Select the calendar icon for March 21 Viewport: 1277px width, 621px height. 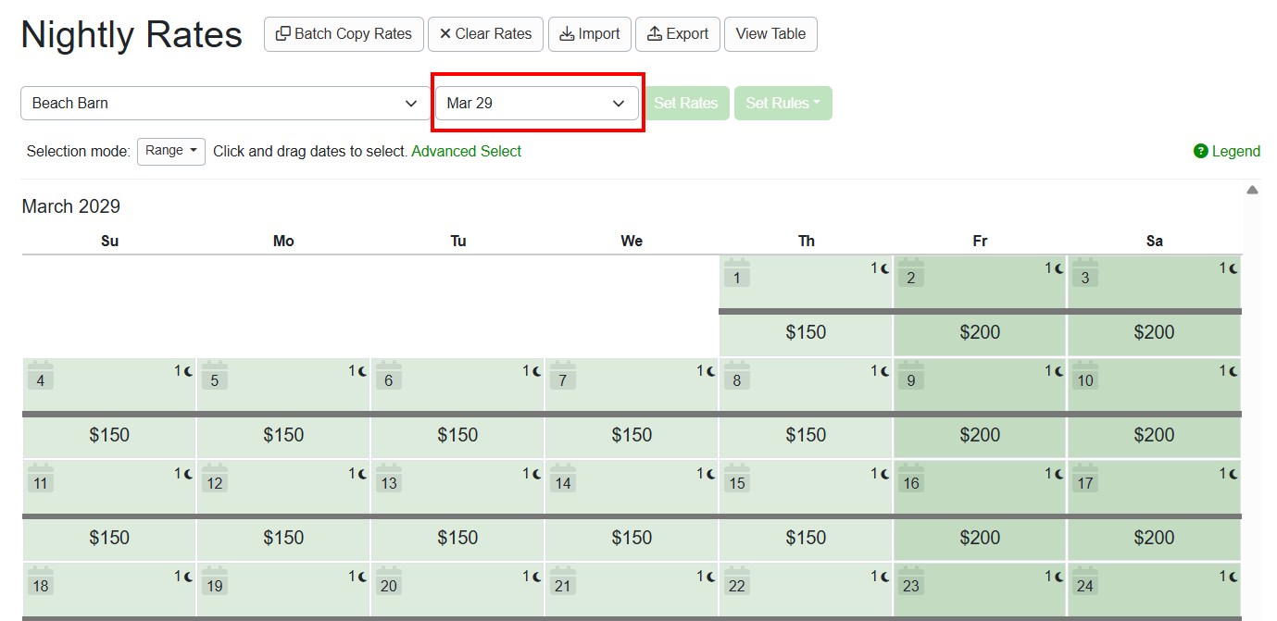[x=563, y=582]
